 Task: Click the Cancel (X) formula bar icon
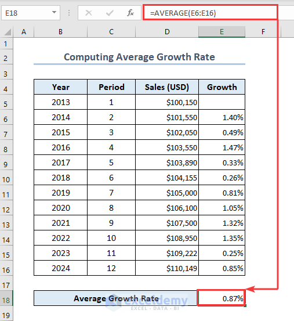click(89, 13)
